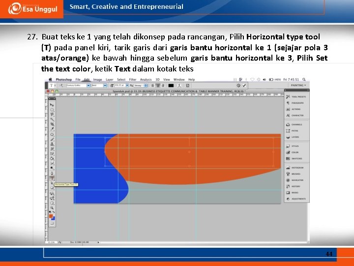Swap foreground and background colors
Viewport: 354px width, 266px height.
pyautogui.click(x=54, y=212)
